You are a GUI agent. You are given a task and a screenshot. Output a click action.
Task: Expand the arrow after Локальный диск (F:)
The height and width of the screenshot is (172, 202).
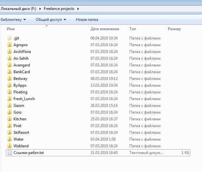[x=40, y=9]
